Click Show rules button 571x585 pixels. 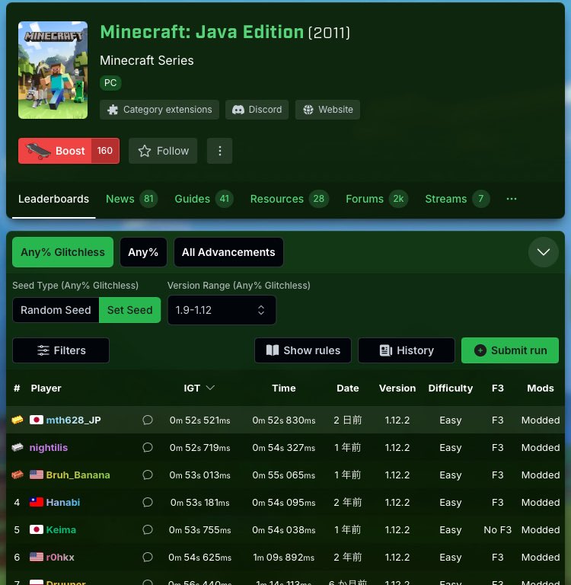click(x=303, y=350)
